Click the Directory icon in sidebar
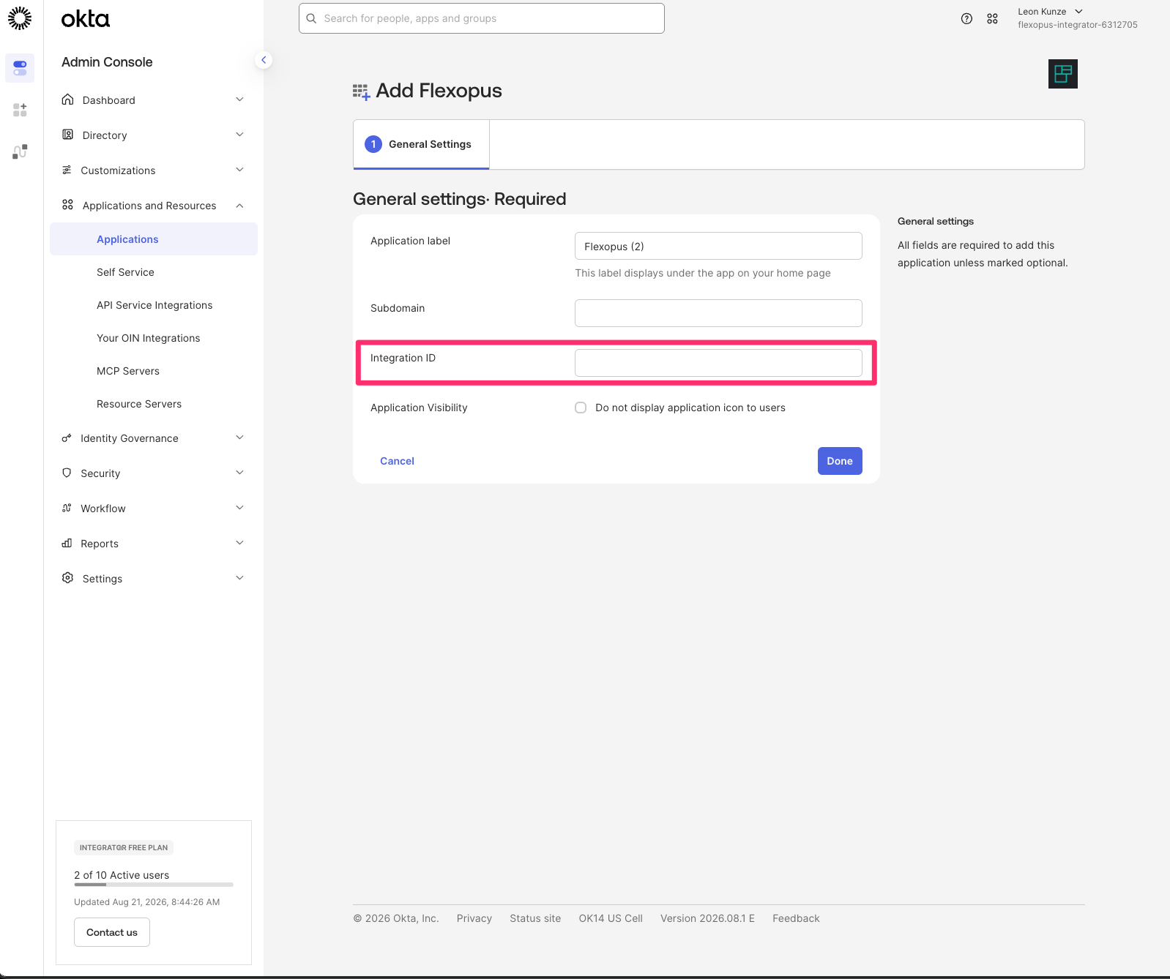This screenshot has height=979, width=1170. tap(67, 135)
